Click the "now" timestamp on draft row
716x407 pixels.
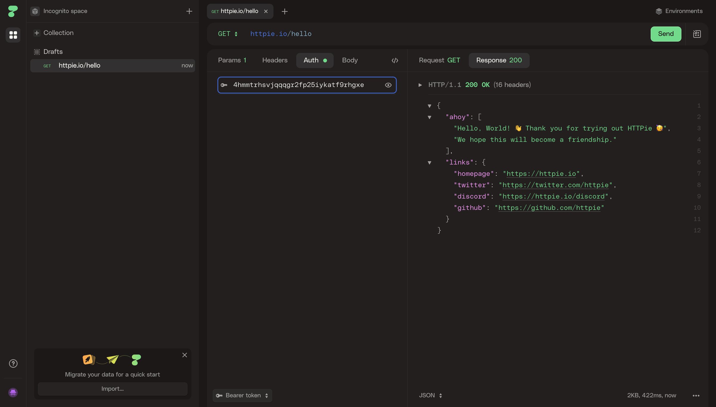[187, 66]
